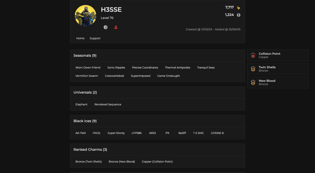Click the H3SSE username heading
This screenshot has width=315, height=173.
pyautogui.click(x=111, y=9)
